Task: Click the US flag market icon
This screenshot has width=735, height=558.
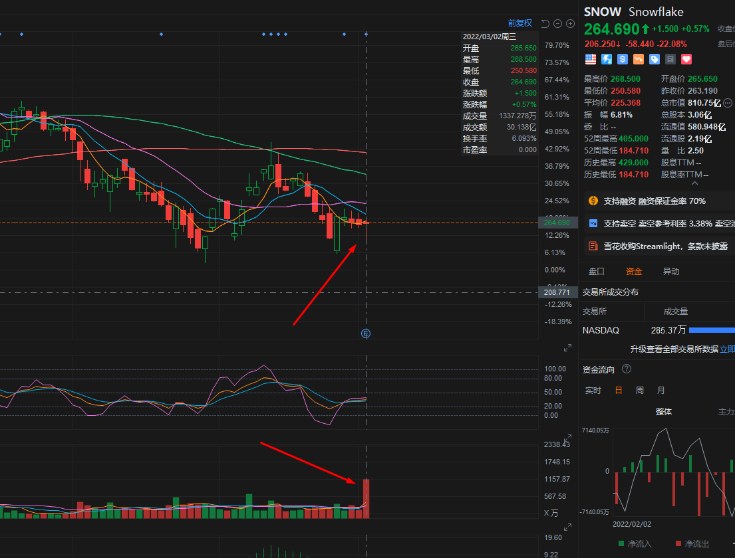Action: [x=591, y=59]
